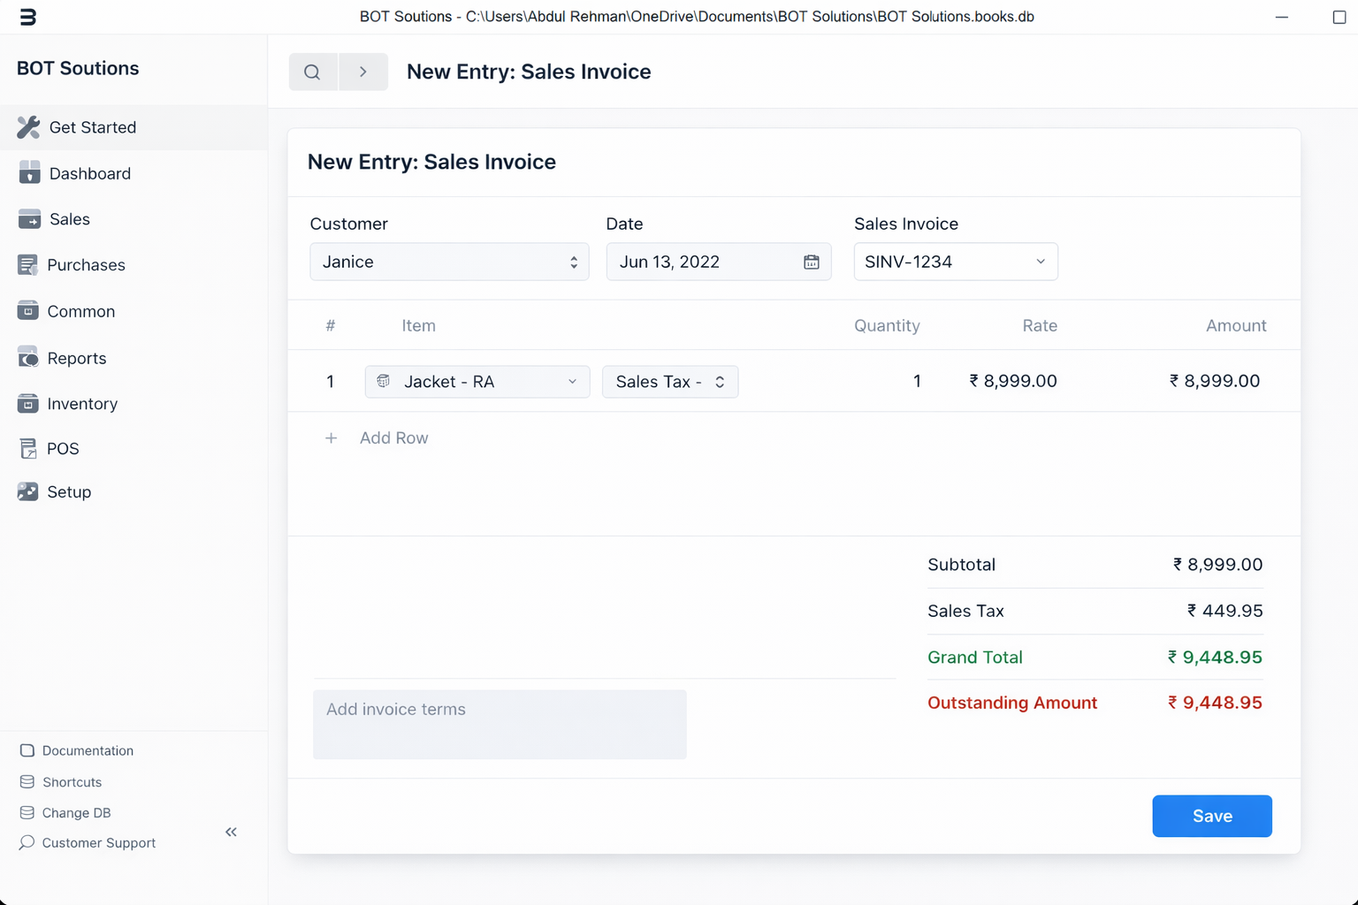
Task: Collapse sidebar with double-chevron icon
Action: [232, 832]
